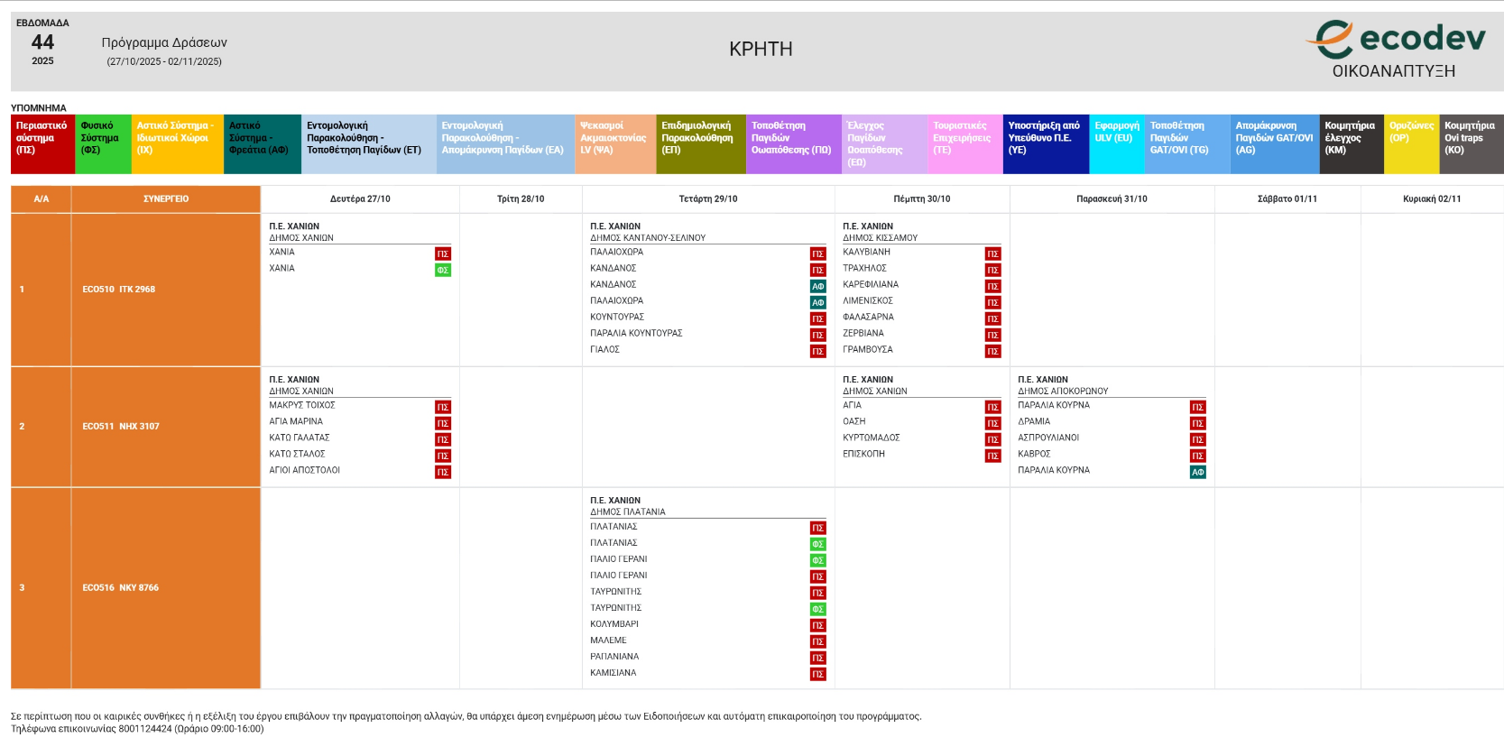Click the green ΦΣ badge beside ΧΑΝΙΑ
The height and width of the screenshot is (756, 1504).
(x=443, y=270)
